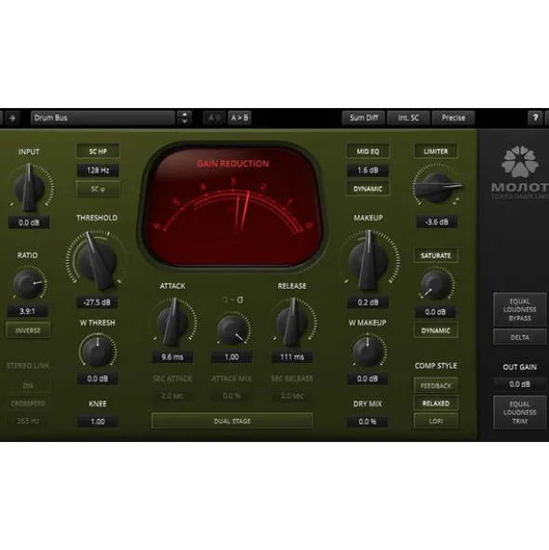Click the saturate 0.0 dB value
The image size is (549, 550).
coord(435,312)
